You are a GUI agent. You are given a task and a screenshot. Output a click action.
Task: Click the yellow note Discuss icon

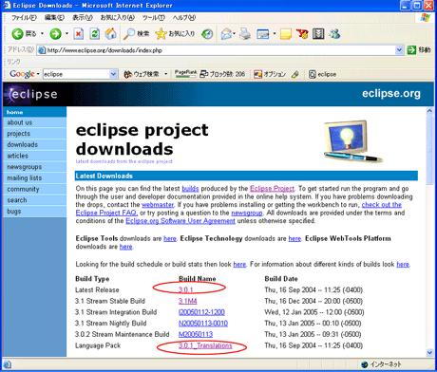pos(286,34)
